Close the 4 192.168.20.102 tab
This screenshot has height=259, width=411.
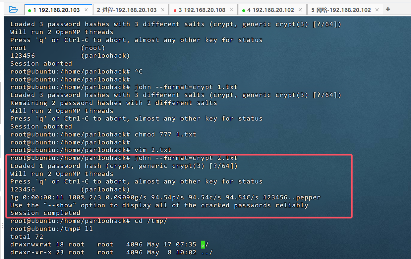coord(301,10)
